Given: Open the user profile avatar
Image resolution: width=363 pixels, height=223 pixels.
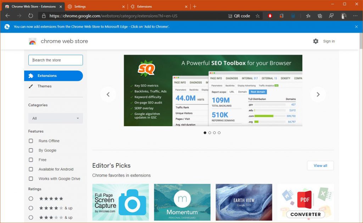Looking at the screenshot, I should 344,16.
